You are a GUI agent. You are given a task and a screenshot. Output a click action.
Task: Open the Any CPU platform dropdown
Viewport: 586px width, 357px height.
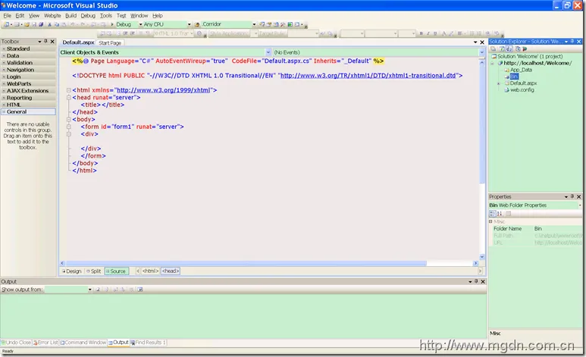[x=189, y=24]
